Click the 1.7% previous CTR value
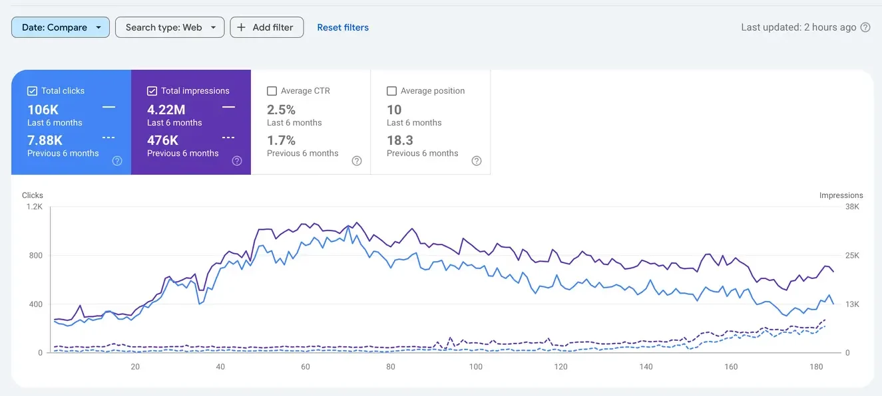 pos(282,140)
